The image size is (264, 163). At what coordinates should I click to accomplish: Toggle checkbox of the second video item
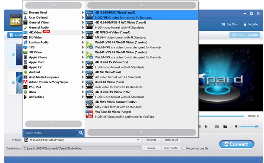[x=13, y=83]
